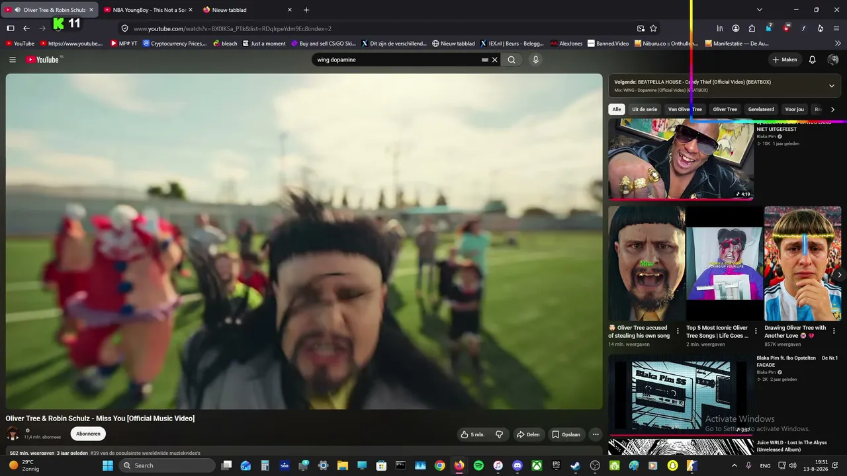This screenshot has height=476, width=847.
Task: Select the Uit de serie chip
Action: (x=645, y=109)
